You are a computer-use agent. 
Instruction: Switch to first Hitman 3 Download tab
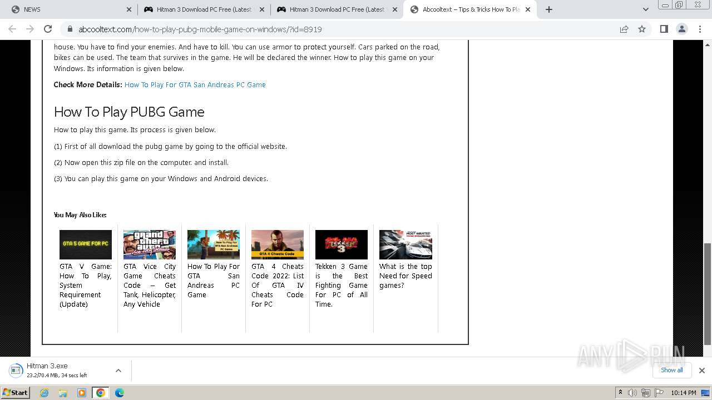coord(204,9)
